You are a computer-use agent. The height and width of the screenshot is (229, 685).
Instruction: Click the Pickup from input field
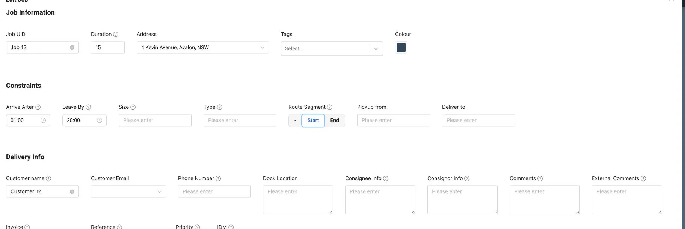(x=394, y=120)
